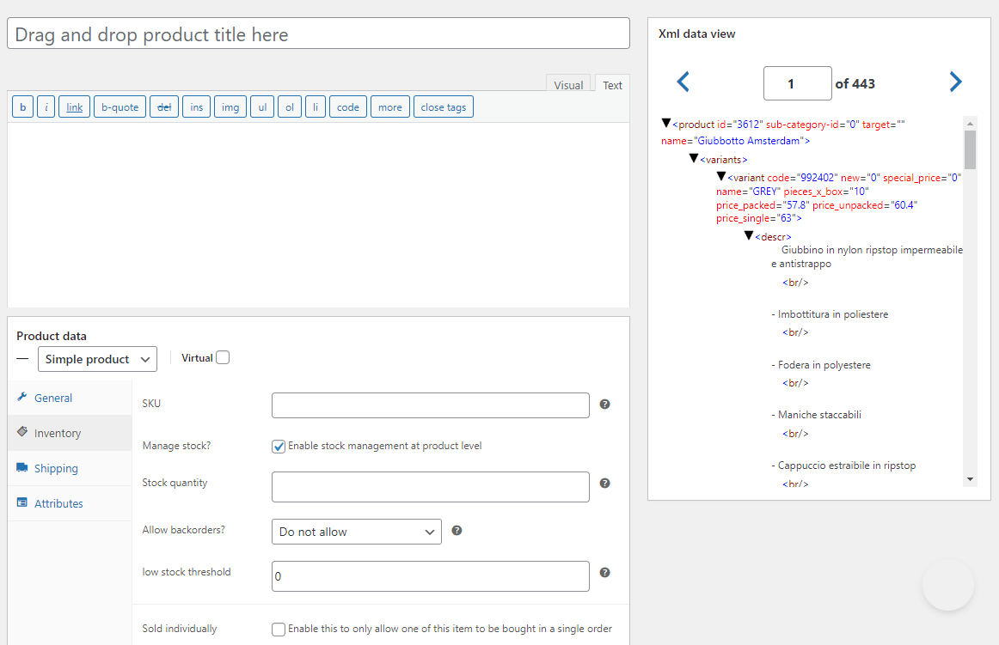The image size is (999, 645).
Task: Collapse the variant code 992402 node
Action: 721,176
